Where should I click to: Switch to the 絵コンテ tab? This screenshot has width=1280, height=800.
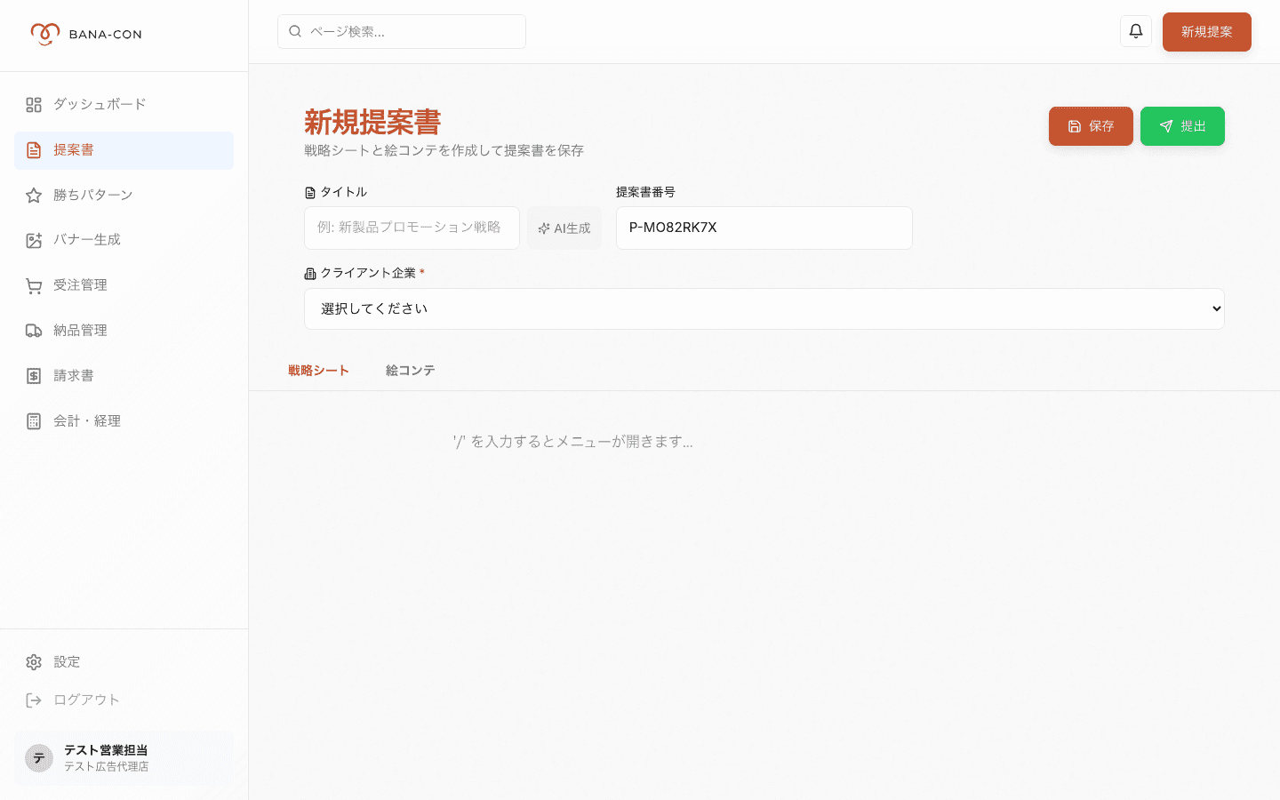(410, 370)
